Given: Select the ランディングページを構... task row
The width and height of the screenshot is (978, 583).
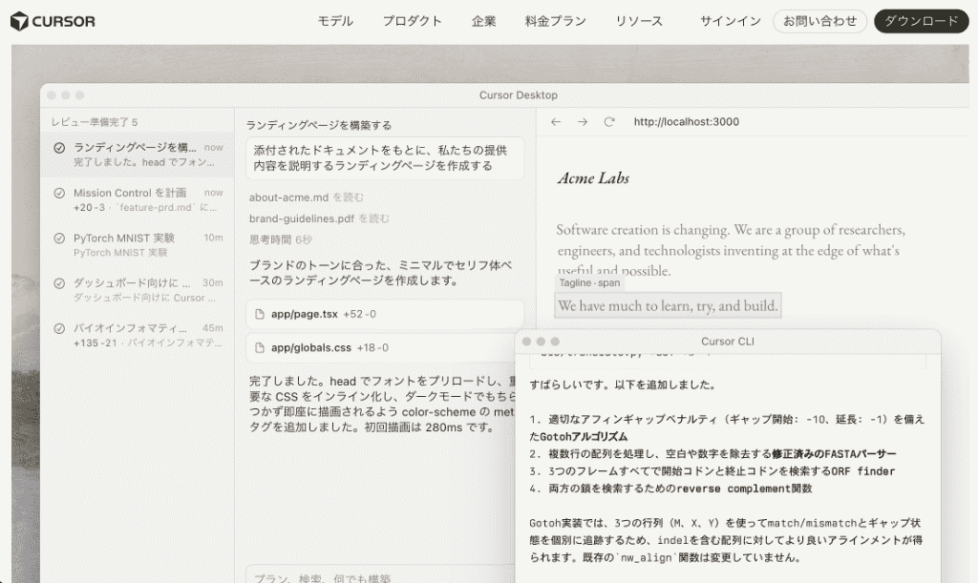Looking at the screenshot, I should point(138,155).
